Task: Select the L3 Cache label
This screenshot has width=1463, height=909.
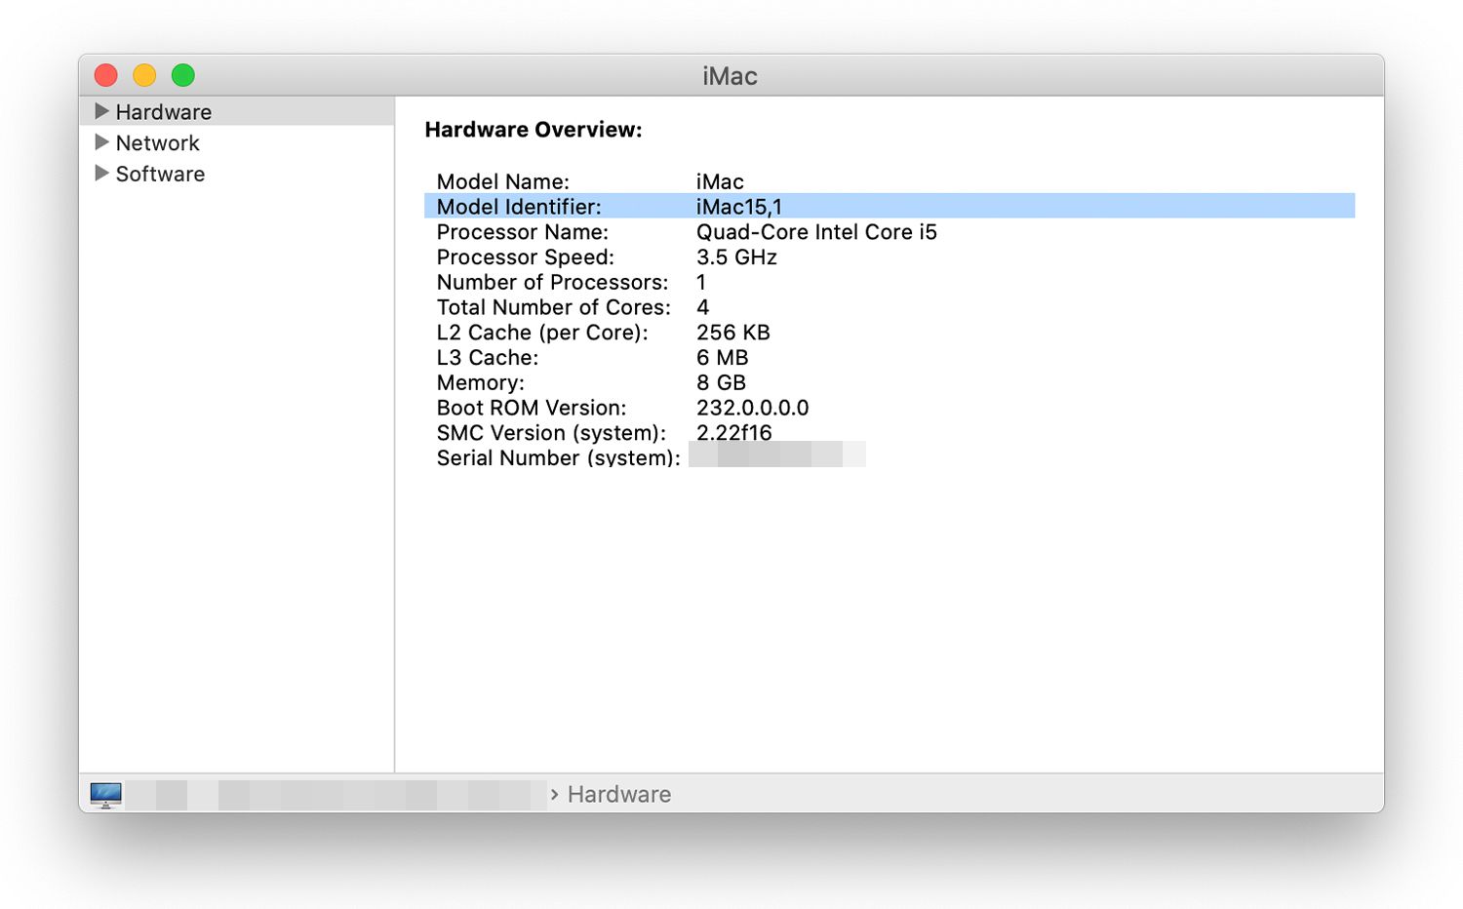Action: coord(487,358)
